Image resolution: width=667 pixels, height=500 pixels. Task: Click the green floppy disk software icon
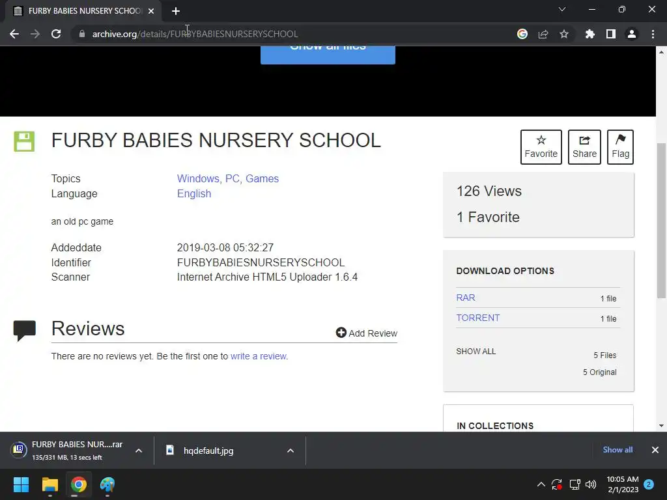tap(24, 141)
